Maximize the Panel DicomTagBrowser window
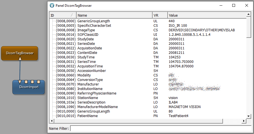Screen dimensions: 254x134 click(234, 5)
